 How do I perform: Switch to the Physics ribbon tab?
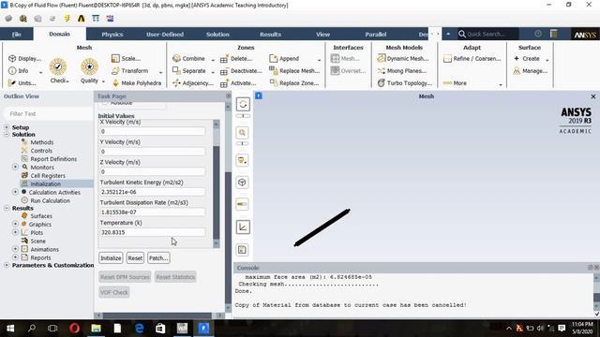point(112,34)
